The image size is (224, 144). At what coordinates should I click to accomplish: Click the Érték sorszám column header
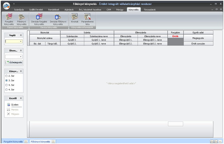pos(198,44)
